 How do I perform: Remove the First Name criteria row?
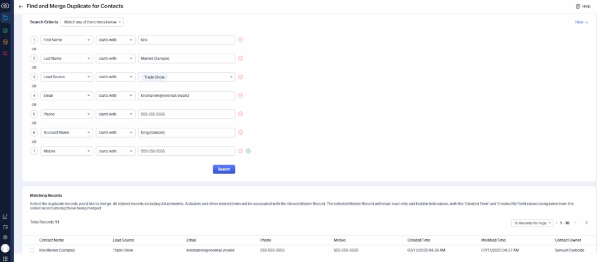[x=240, y=40]
